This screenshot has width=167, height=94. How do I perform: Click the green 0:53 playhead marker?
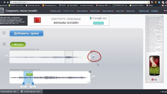click(x=29, y=74)
